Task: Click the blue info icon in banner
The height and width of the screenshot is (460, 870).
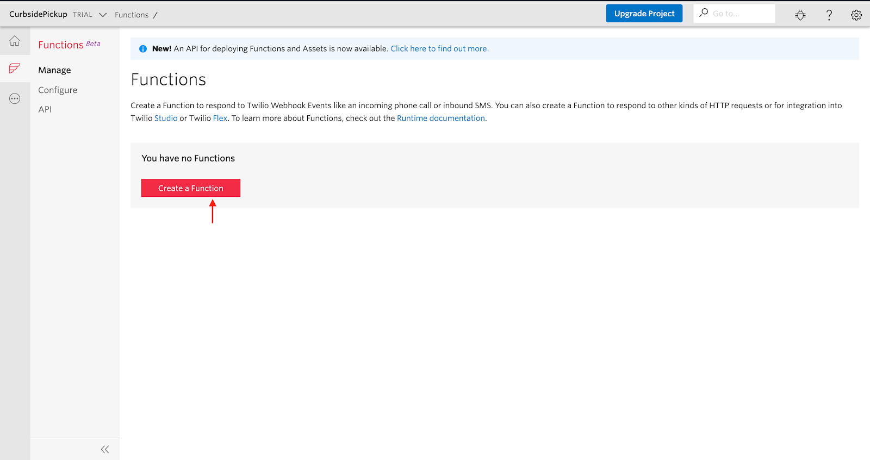Action: (x=143, y=49)
